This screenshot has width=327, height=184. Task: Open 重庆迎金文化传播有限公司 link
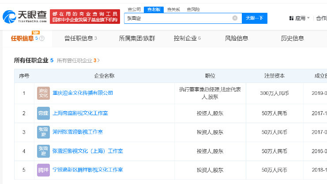[83, 93]
